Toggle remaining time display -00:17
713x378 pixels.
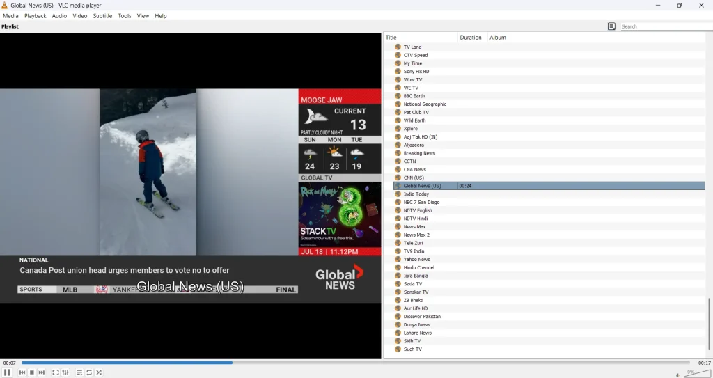click(703, 363)
